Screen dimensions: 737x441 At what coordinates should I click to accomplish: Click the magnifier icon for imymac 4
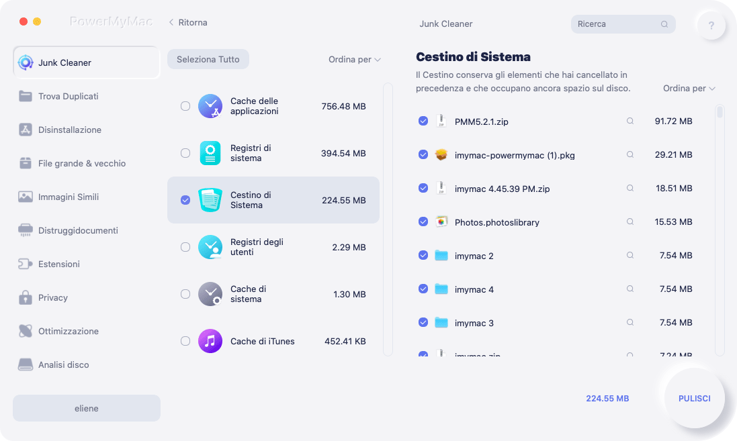[630, 289]
